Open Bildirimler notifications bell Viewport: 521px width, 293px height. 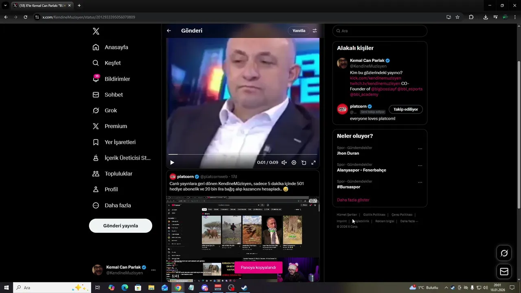click(x=96, y=79)
